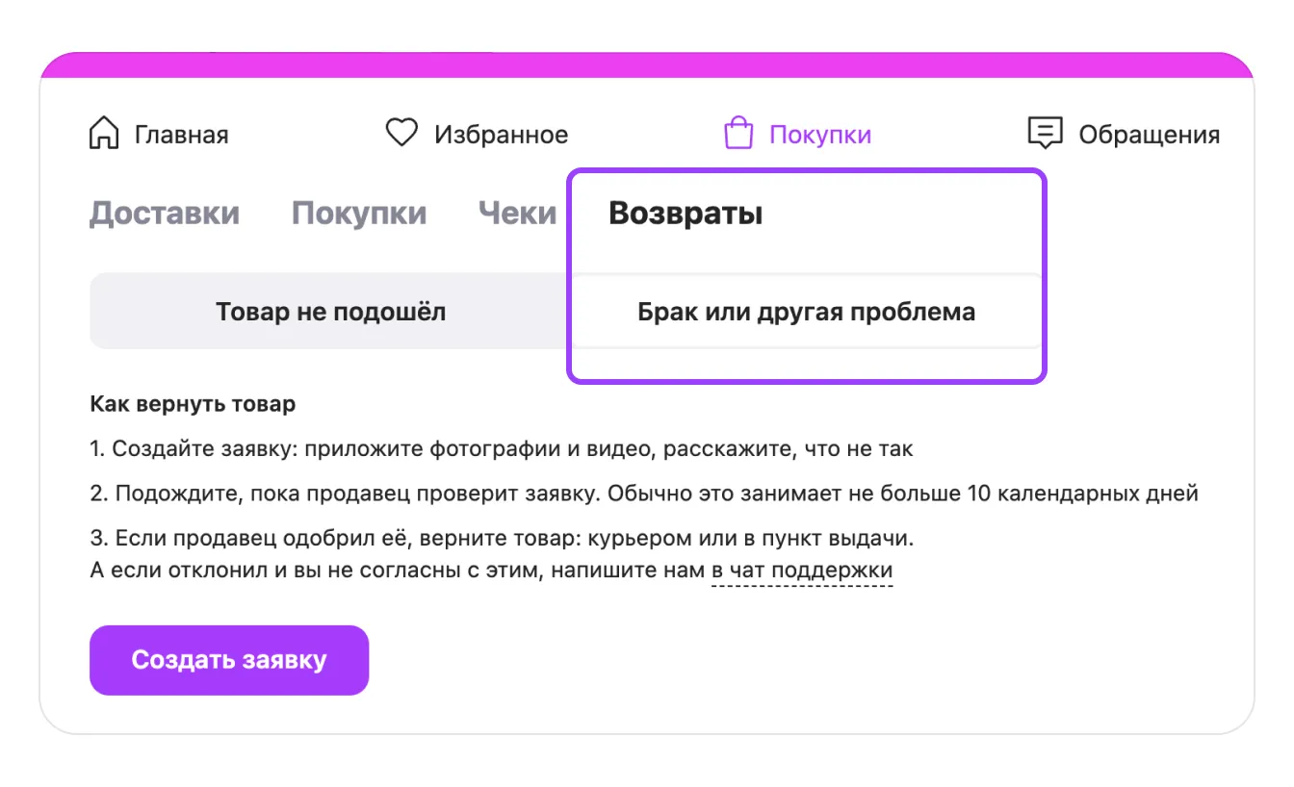Select the Покупки label in top navigation

click(819, 135)
